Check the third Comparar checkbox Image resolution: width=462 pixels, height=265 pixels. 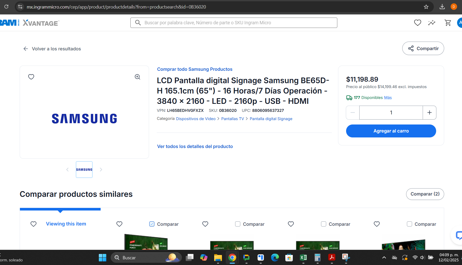coord(324,224)
